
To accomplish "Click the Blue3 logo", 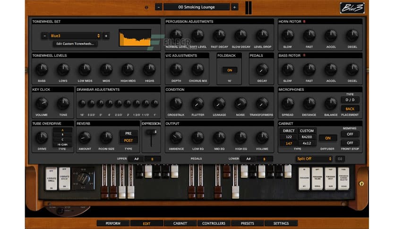I will 352,8.
